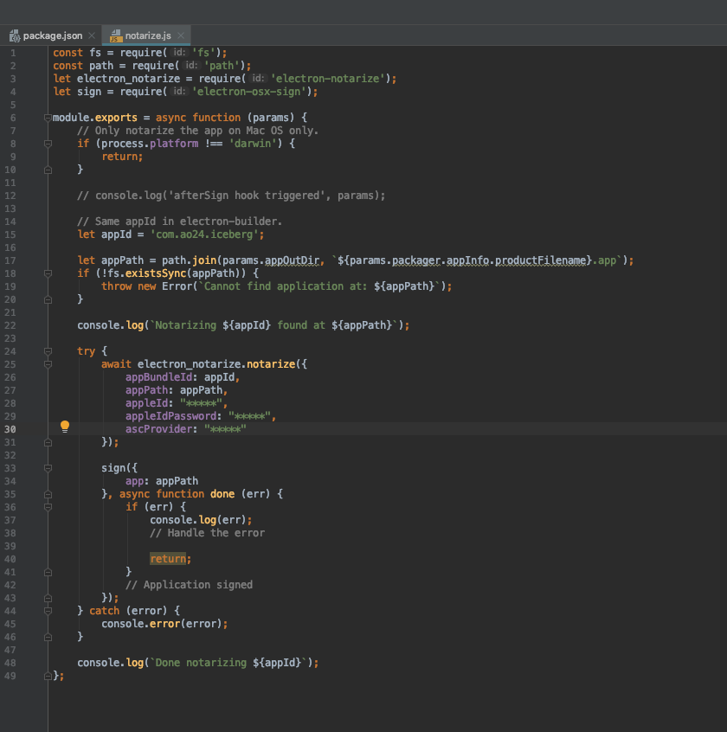727x732 pixels.
Task: Click the yellow light bulb quick-fix icon
Action: (x=64, y=426)
